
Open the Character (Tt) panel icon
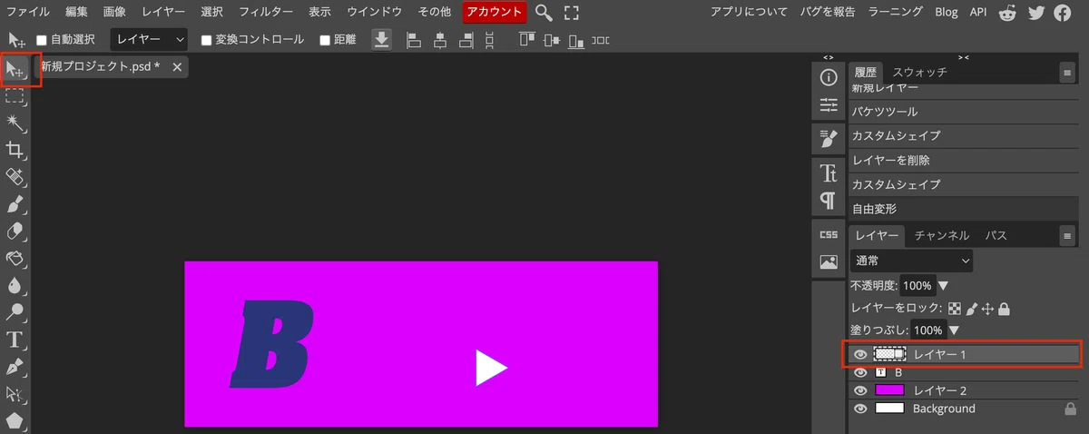[829, 173]
